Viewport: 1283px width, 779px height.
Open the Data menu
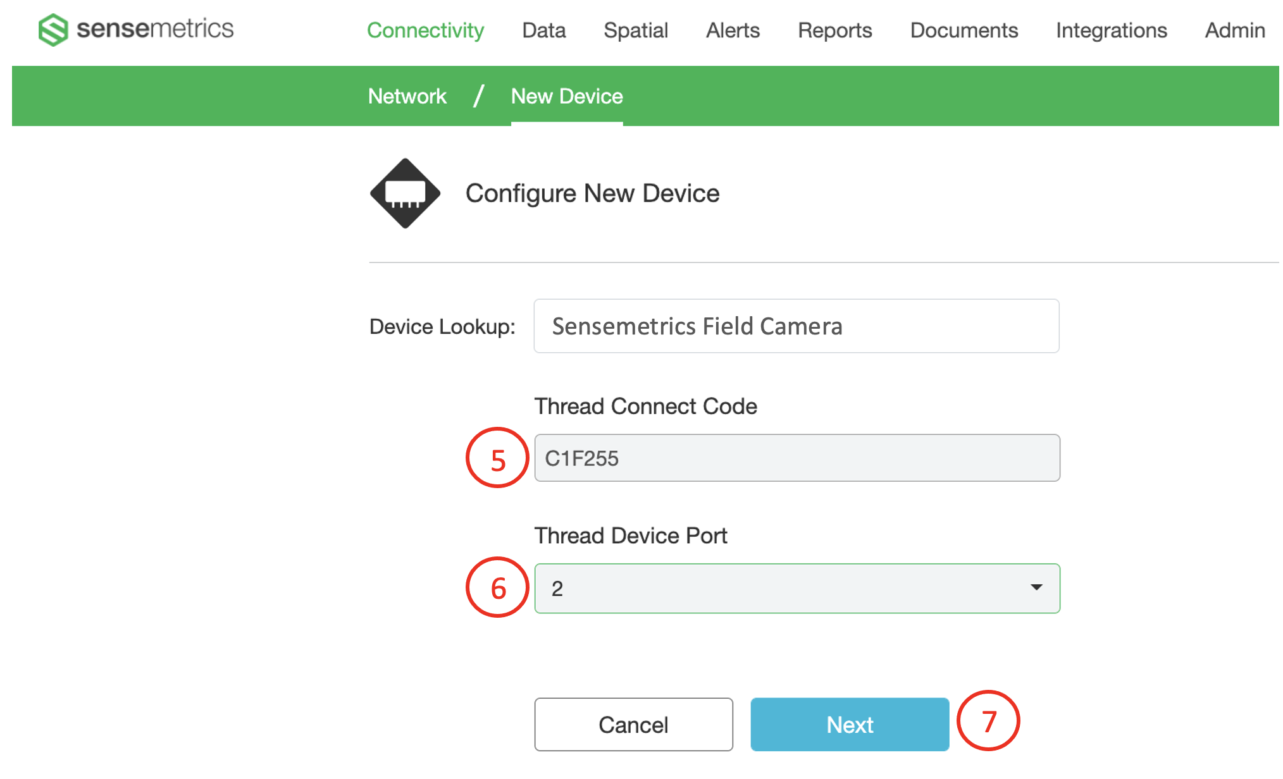543,30
